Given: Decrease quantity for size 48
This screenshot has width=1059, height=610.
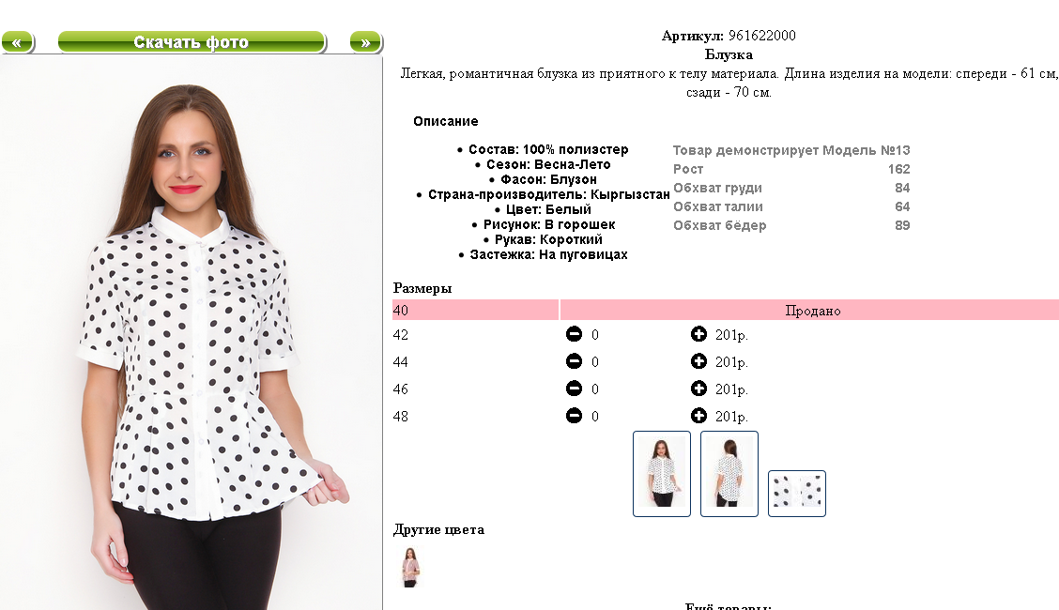Looking at the screenshot, I should click(574, 416).
